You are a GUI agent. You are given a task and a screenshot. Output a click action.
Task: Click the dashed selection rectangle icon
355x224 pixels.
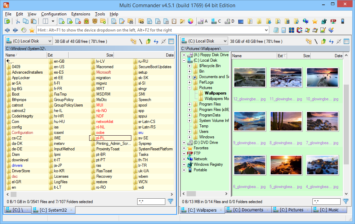click(46, 22)
